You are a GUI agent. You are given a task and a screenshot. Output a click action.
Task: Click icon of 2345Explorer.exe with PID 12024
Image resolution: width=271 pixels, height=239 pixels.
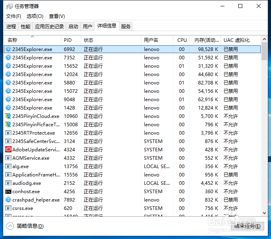pos(8,74)
